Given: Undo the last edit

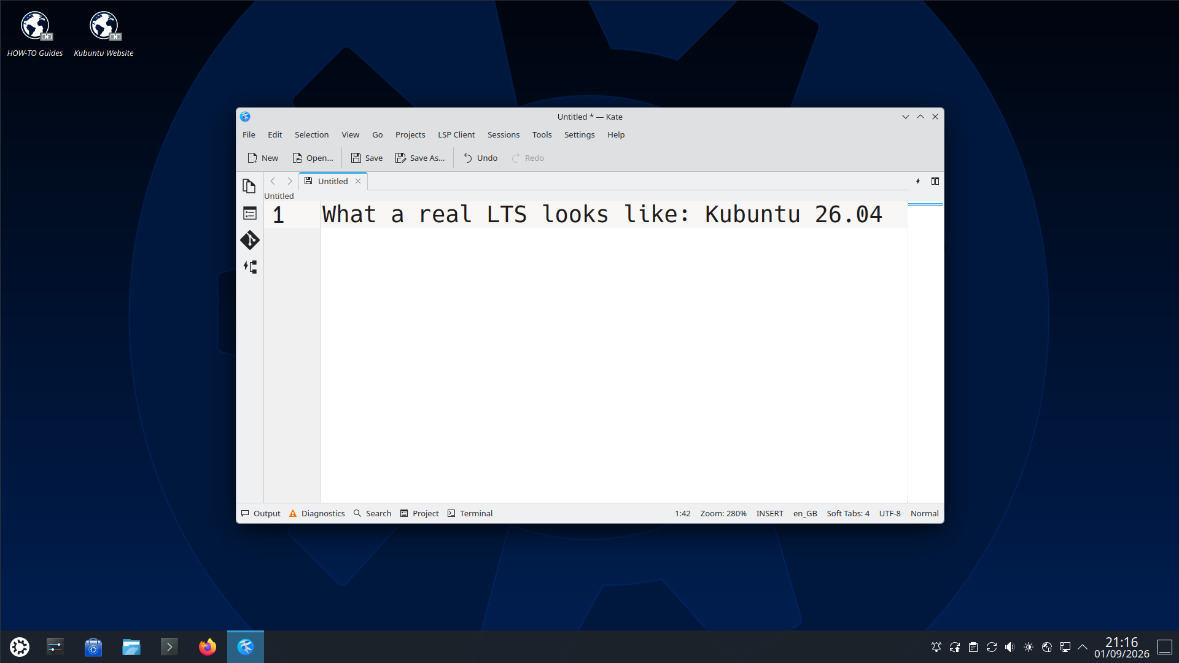Looking at the screenshot, I should click(x=480, y=158).
